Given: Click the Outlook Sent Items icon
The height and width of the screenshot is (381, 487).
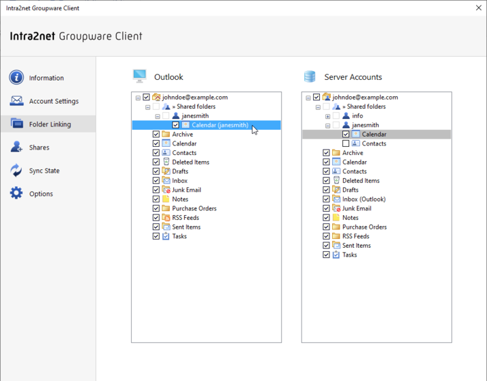Looking at the screenshot, I should point(166,227).
